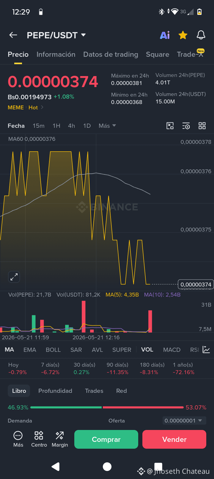The width and height of the screenshot is (214, 479).
Task: Select the Fecha chart interval
Action: 16,126
